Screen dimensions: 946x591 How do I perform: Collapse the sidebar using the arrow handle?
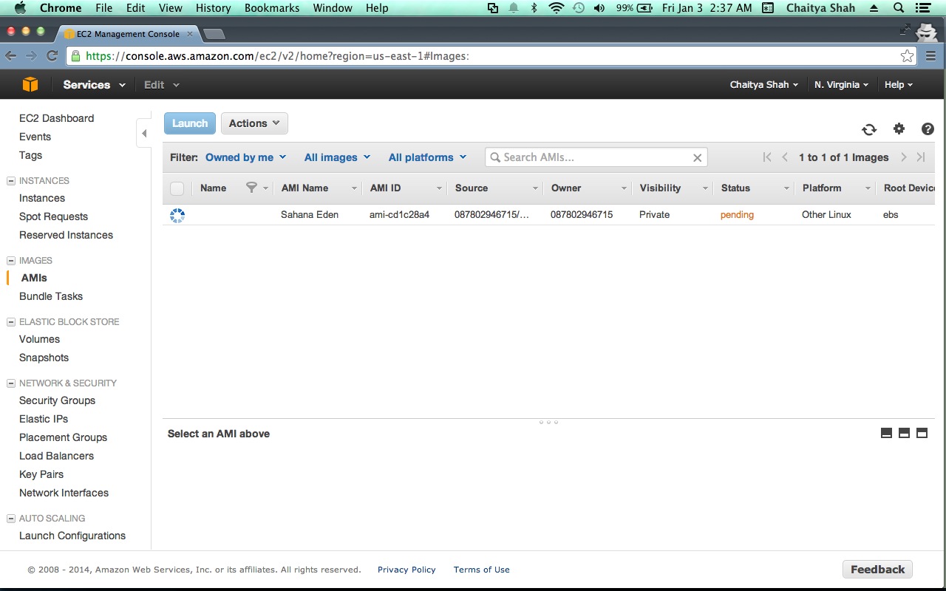click(x=144, y=134)
